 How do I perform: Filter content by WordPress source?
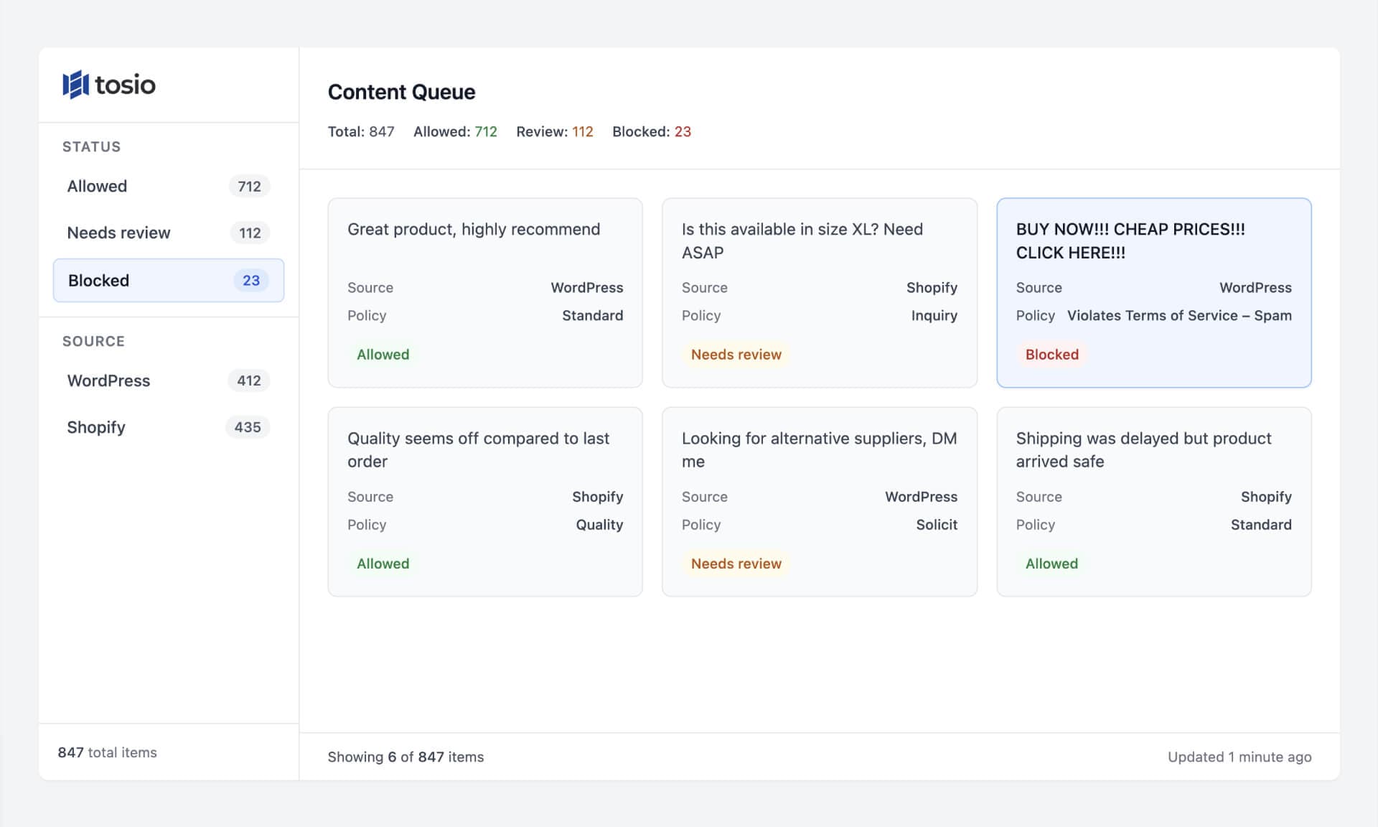[108, 380]
